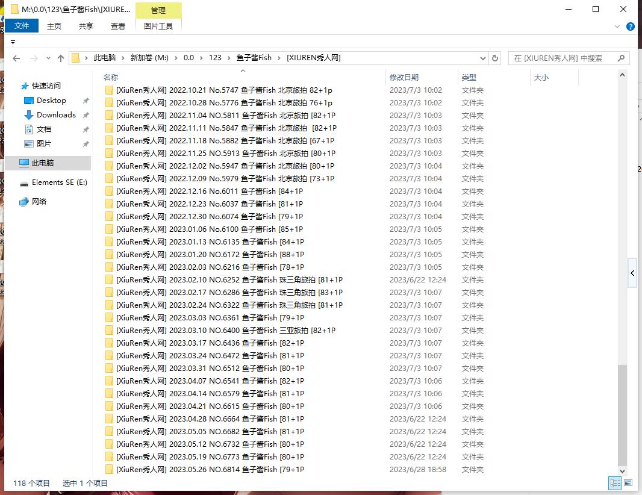
Task: Select folder 2022.12.09 No.5979
Action: tap(225, 178)
